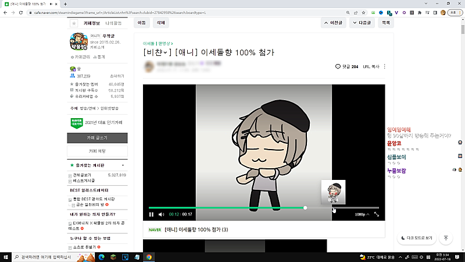Click the 카페 글쓰기 write button
The height and width of the screenshot is (262, 465).
tap(97, 138)
